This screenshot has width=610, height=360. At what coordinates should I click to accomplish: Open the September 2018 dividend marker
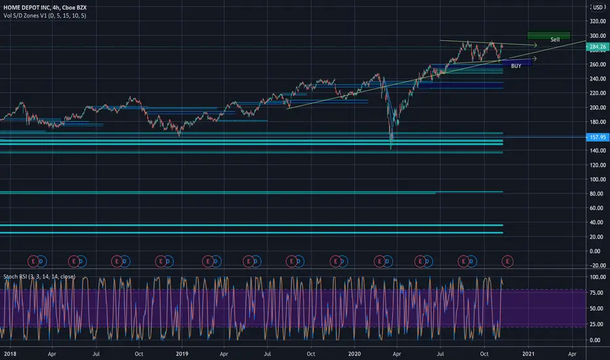coord(125,261)
